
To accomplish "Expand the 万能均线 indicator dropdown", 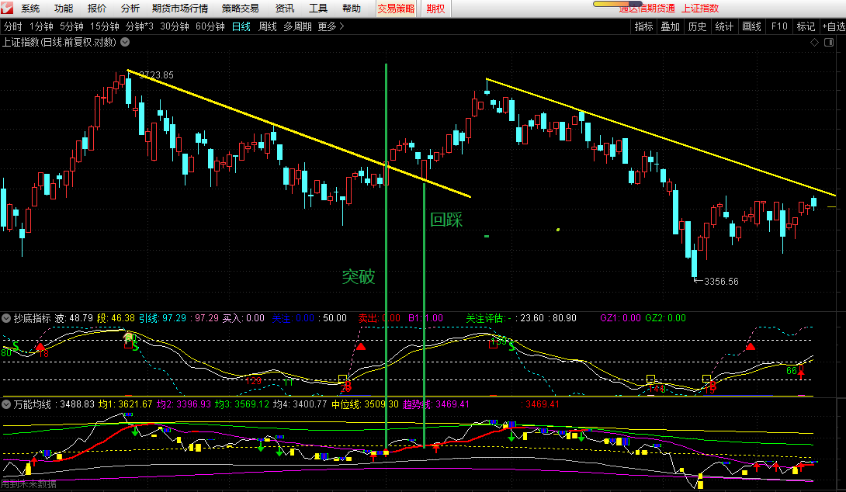I will (x=6, y=404).
